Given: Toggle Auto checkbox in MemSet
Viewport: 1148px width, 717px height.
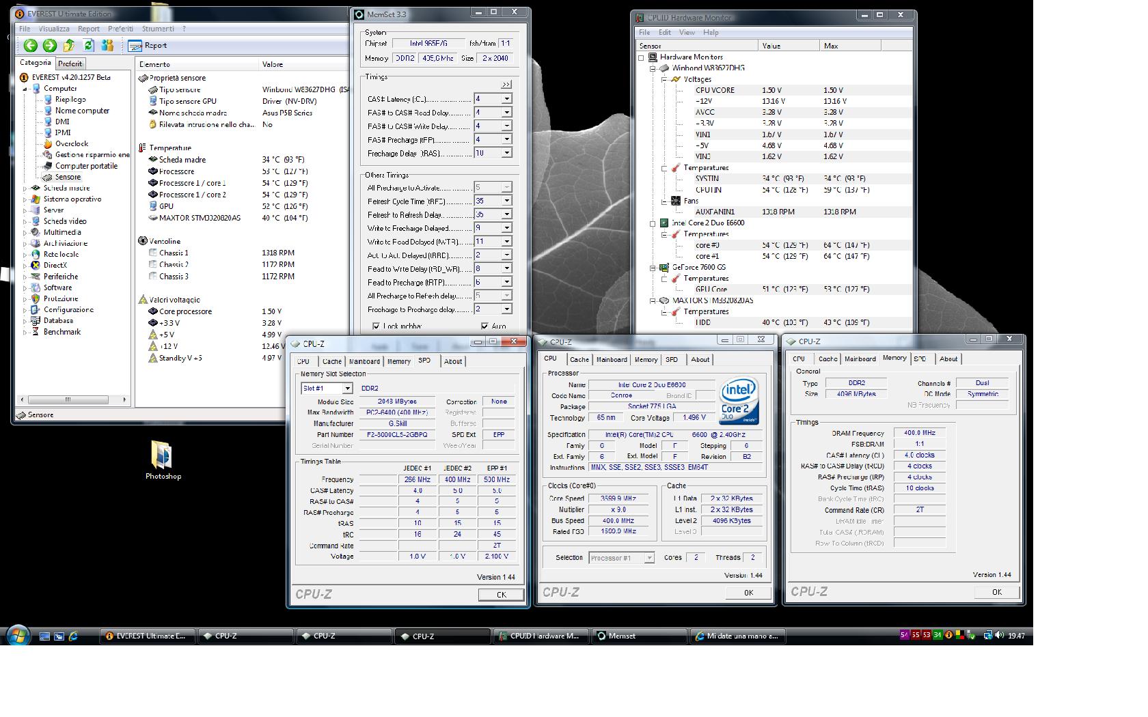Looking at the screenshot, I should [x=484, y=326].
